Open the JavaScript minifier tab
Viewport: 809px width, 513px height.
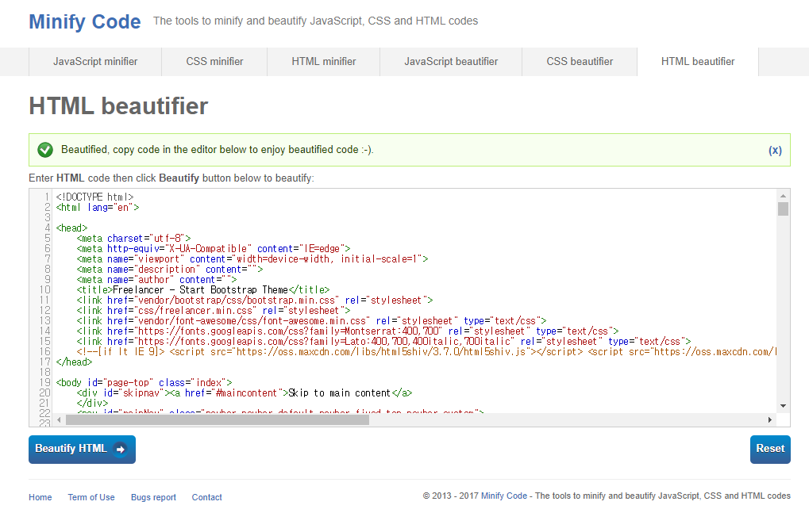[95, 62]
